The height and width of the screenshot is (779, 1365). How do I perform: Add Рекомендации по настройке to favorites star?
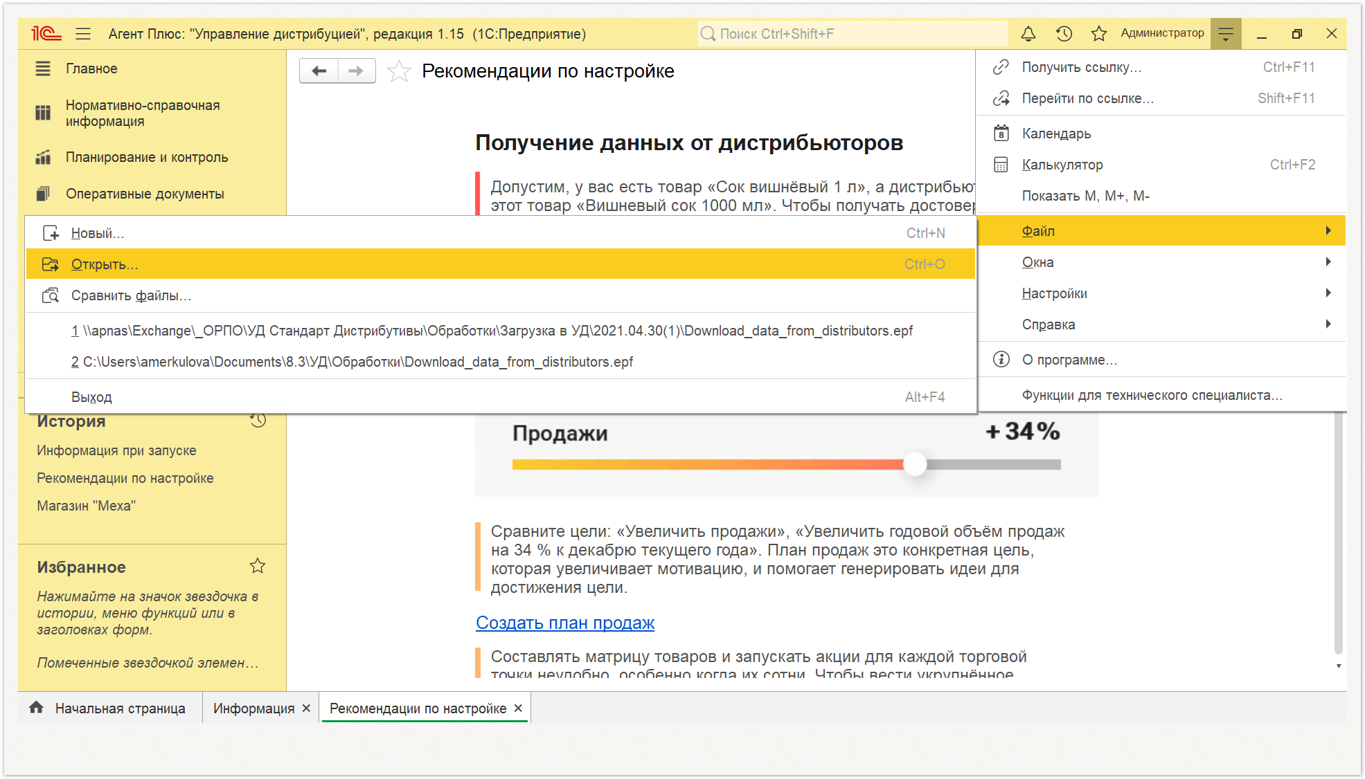pyautogui.click(x=399, y=71)
